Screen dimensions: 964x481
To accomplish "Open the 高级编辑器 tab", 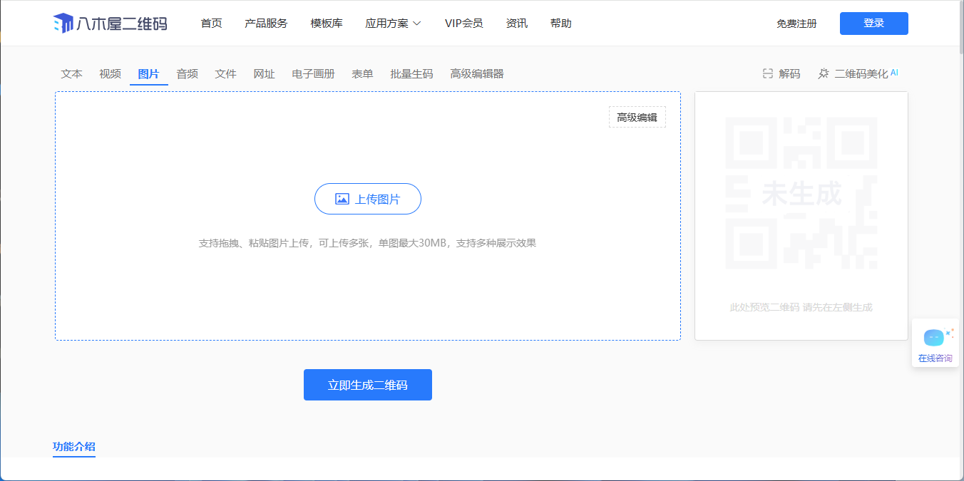I will tap(476, 74).
